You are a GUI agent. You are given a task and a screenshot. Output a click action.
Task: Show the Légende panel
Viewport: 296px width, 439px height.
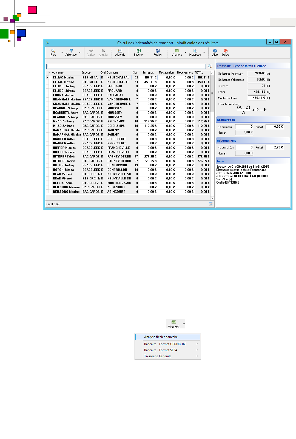[x=120, y=52]
